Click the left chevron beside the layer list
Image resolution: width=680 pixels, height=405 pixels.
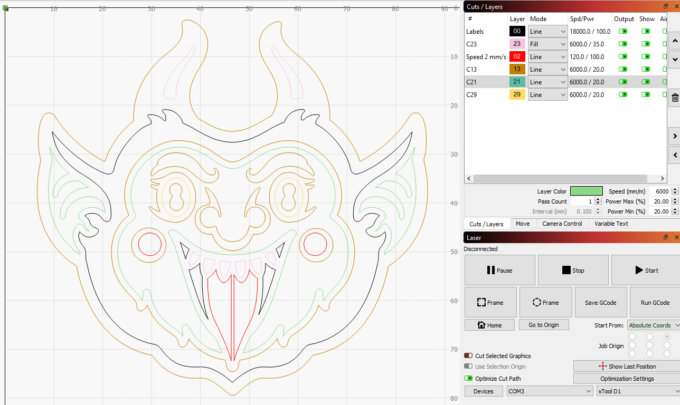point(675,155)
